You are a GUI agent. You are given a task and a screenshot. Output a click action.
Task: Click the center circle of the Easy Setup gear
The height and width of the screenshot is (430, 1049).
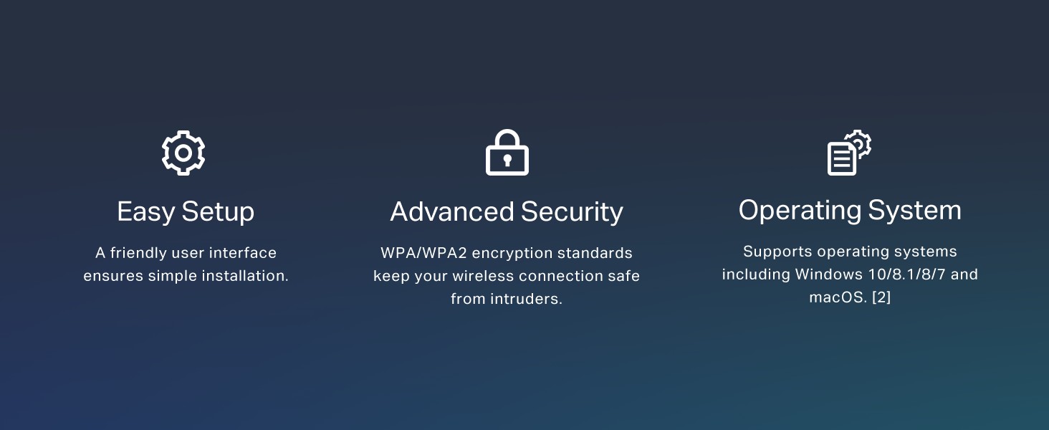click(x=183, y=153)
